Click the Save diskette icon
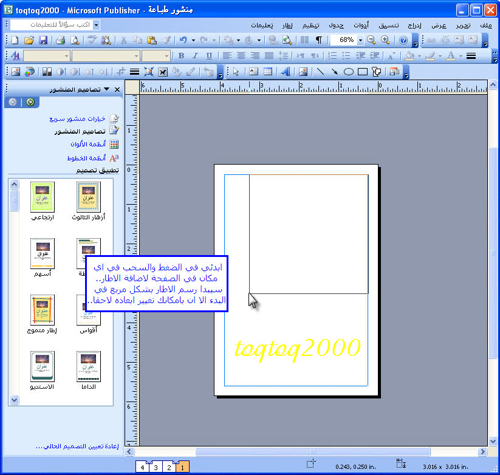Image resolution: width=500 pixels, height=475 pixels. 43,40
